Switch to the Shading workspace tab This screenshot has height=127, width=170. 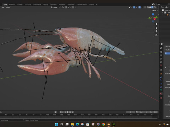coord(46,5)
